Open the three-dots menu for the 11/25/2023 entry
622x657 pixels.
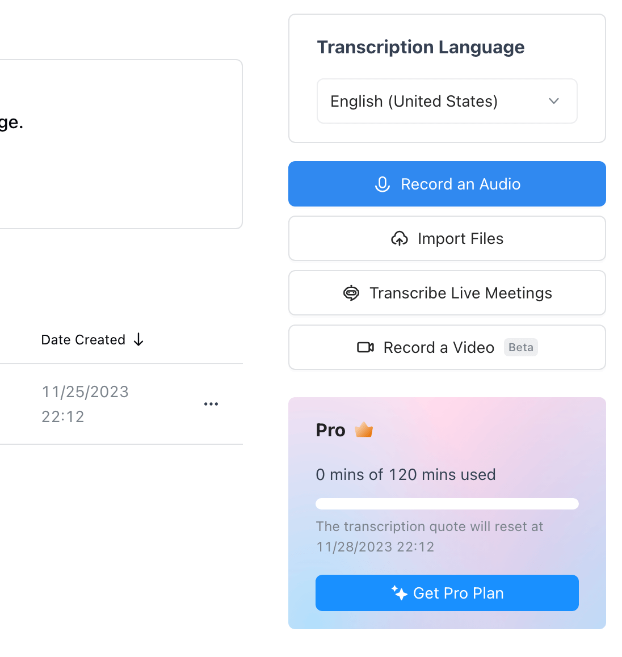click(x=211, y=404)
